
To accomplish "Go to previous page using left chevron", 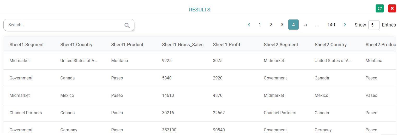I will (x=249, y=25).
